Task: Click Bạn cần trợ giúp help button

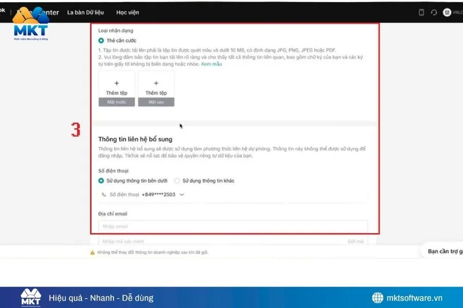Action: tap(444, 251)
